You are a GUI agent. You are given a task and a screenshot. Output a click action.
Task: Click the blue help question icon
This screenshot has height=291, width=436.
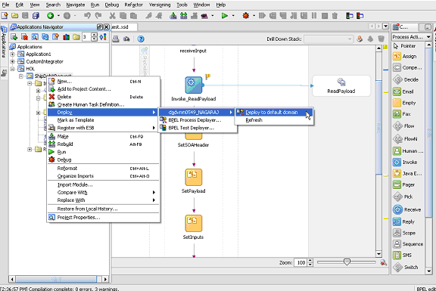141,39
